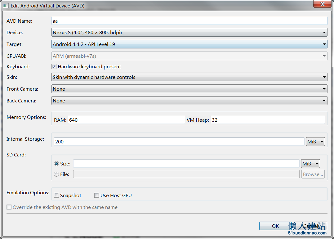The width and height of the screenshot is (334, 239).
Task: Click the SD Card File path field
Action: click(x=186, y=174)
